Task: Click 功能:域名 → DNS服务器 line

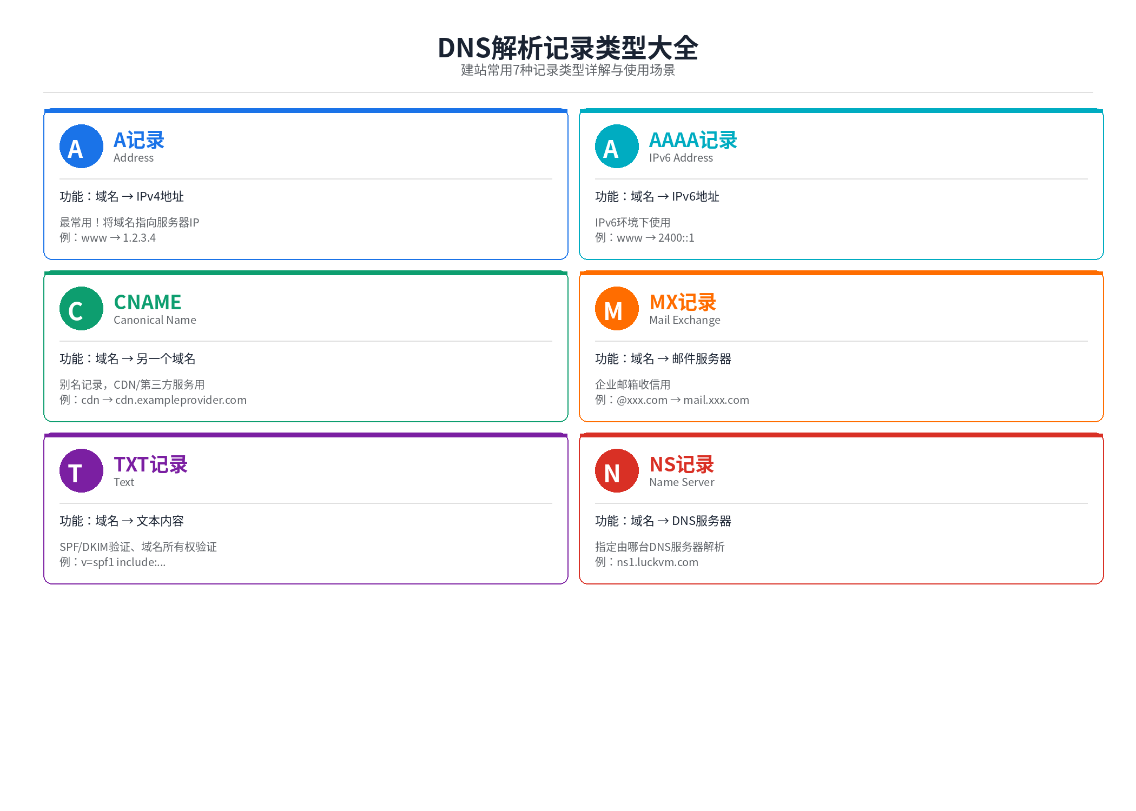Action: tap(663, 521)
